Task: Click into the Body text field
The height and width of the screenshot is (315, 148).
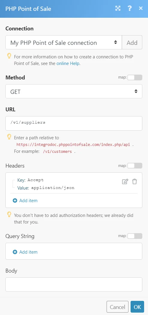Action: (74, 285)
